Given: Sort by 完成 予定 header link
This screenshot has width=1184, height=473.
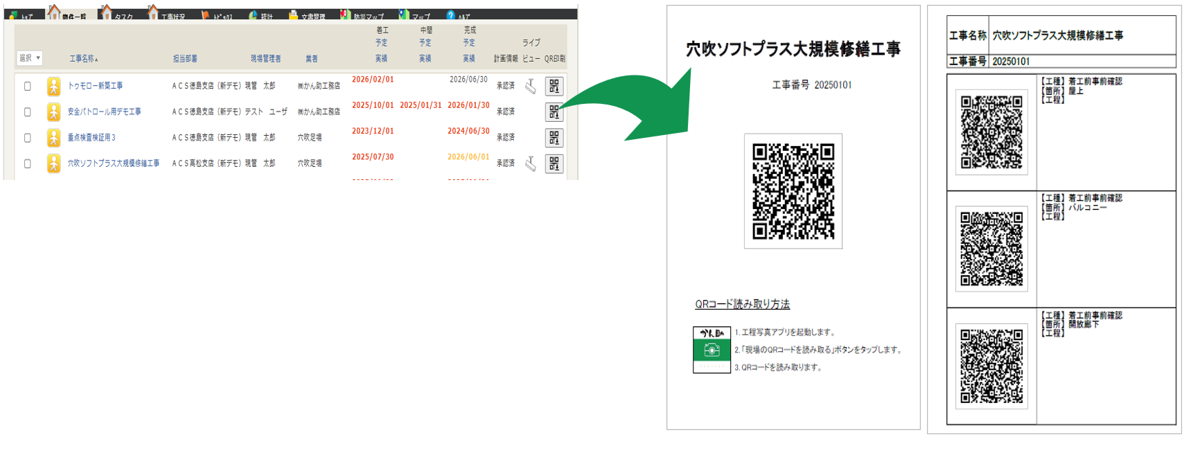Looking at the screenshot, I should [469, 43].
